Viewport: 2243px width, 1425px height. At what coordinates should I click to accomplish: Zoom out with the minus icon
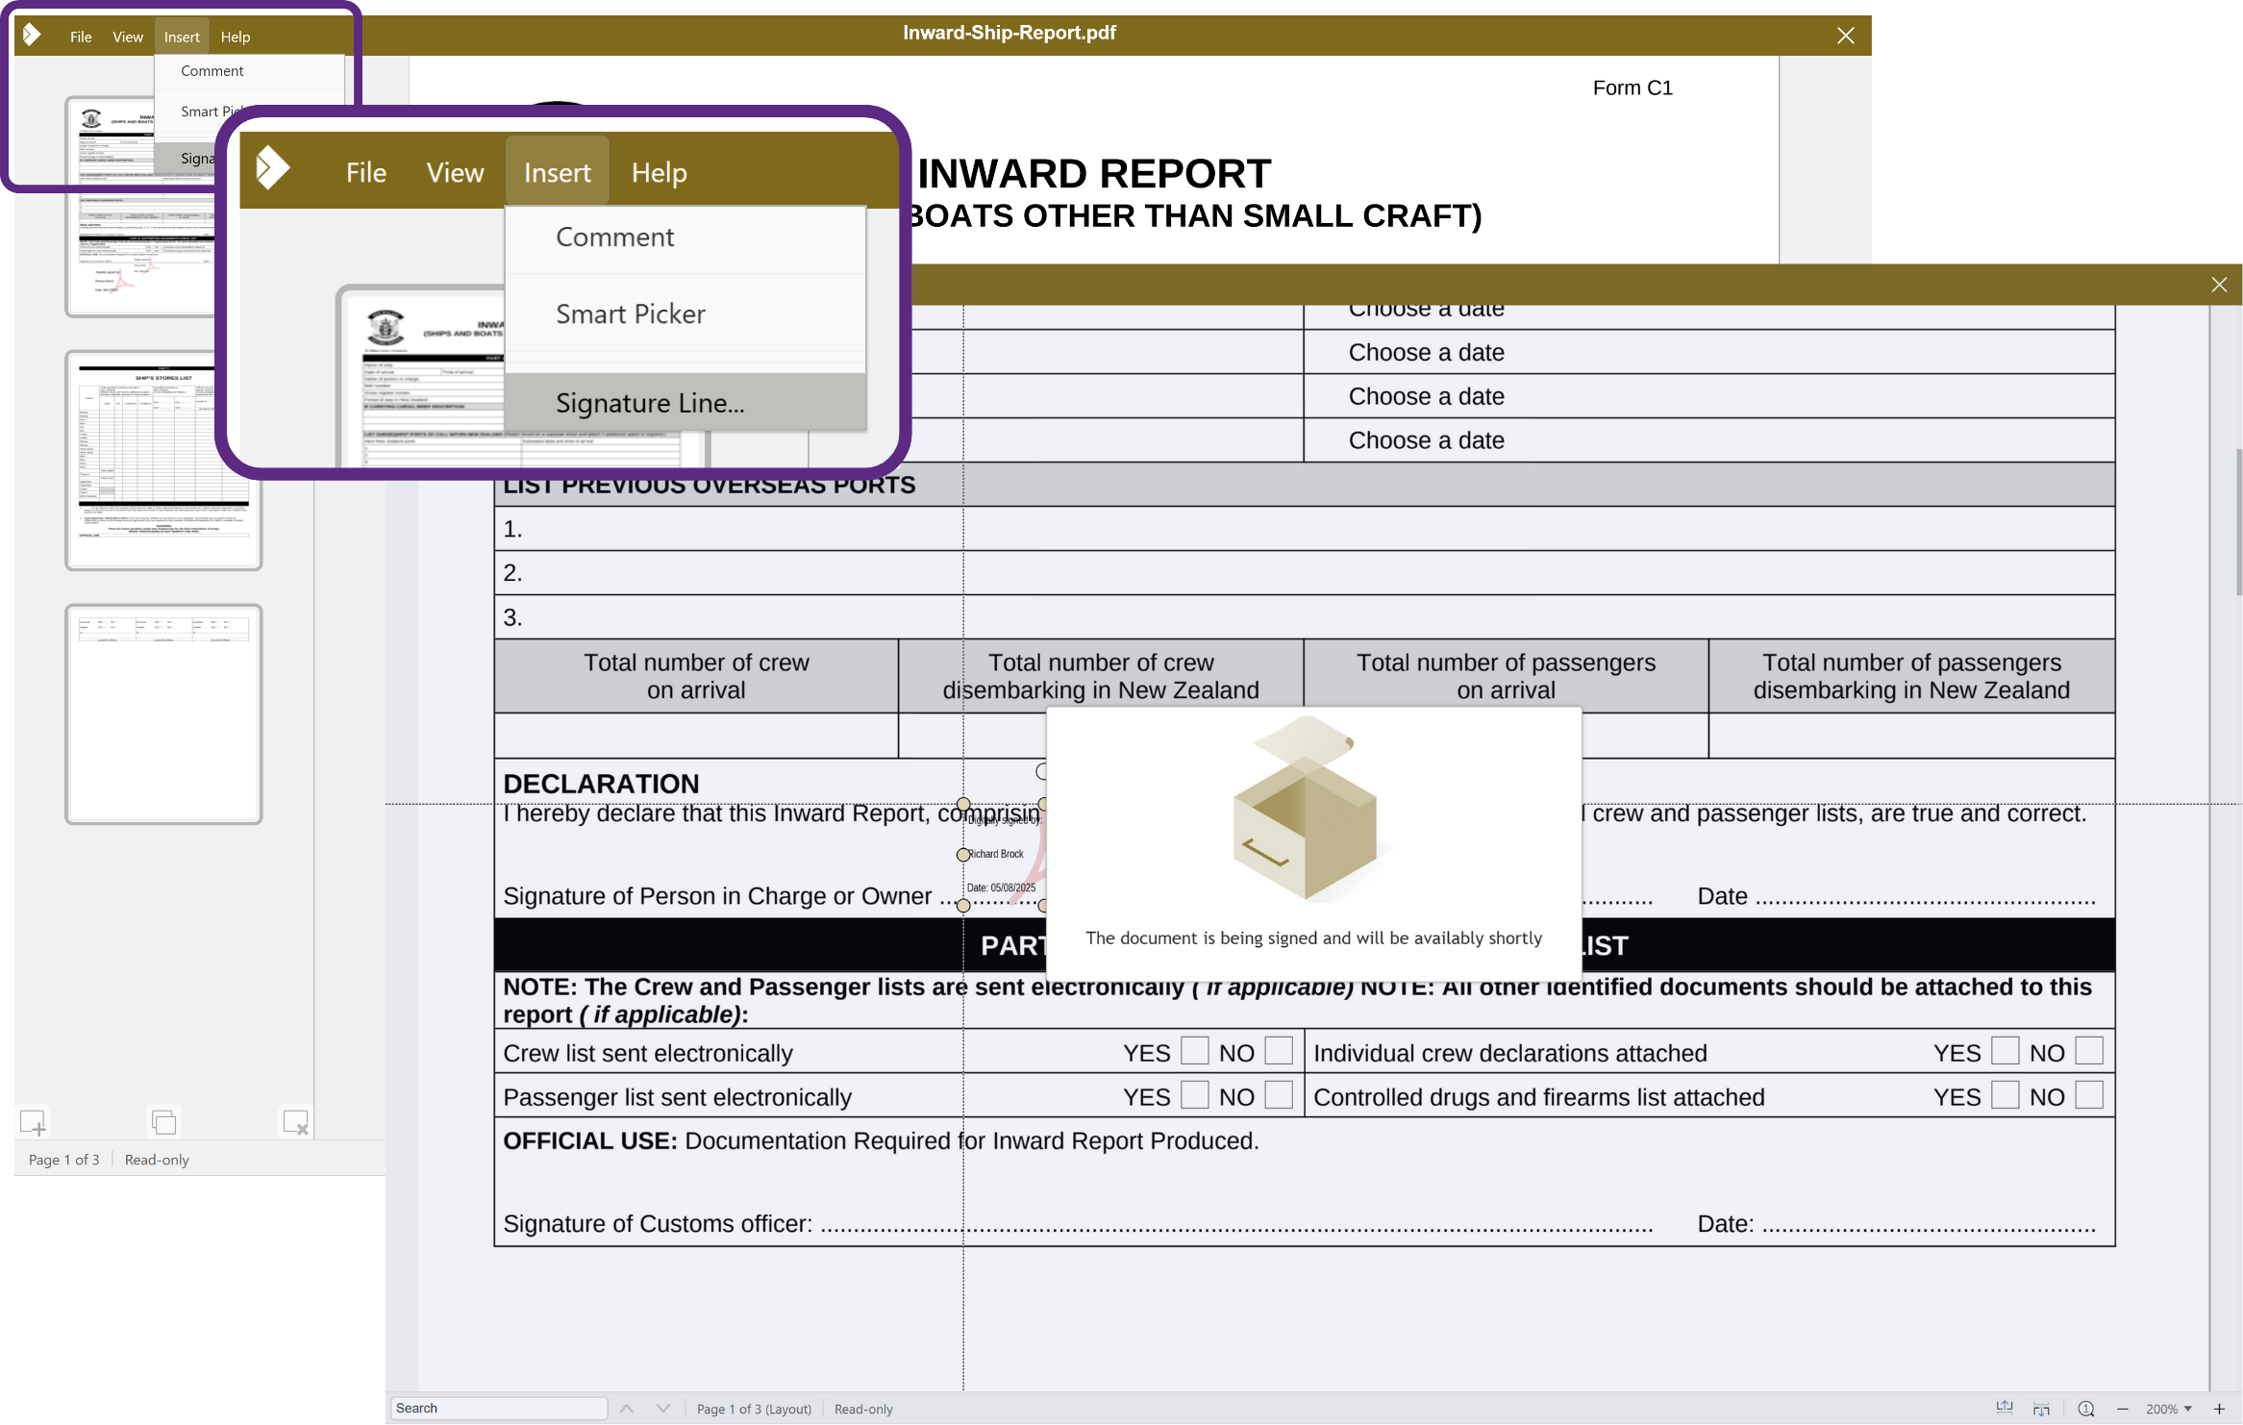click(x=2123, y=1409)
